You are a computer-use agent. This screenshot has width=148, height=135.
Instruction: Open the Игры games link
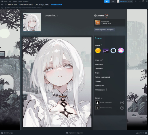[x=99, y=60]
